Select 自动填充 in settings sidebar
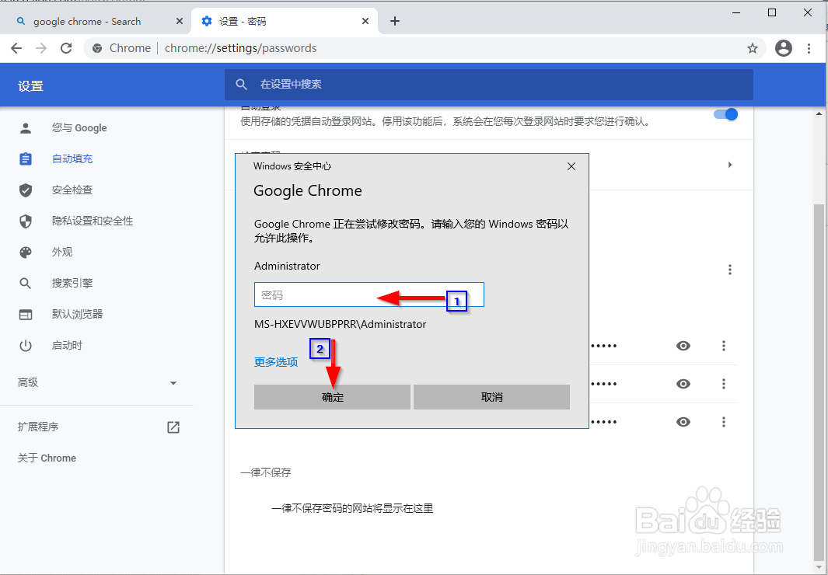The width and height of the screenshot is (828, 575). tap(72, 159)
